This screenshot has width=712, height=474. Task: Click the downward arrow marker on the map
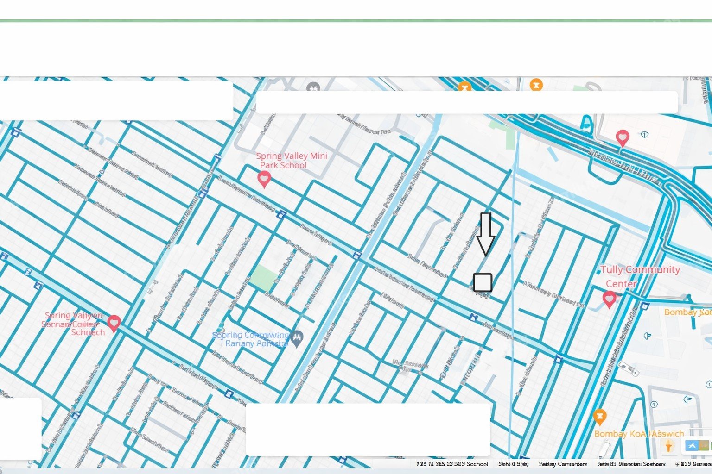[x=485, y=234]
